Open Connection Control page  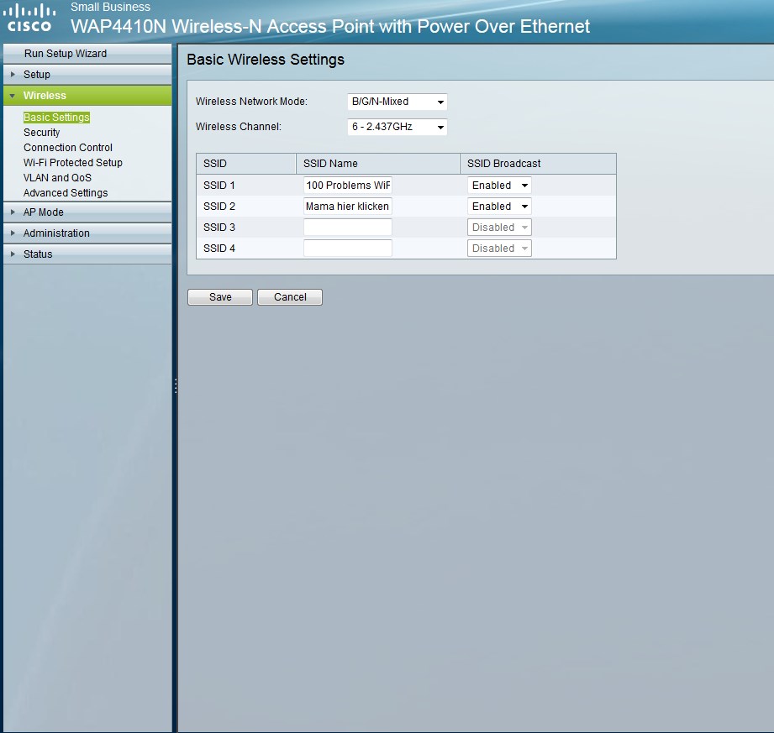pos(67,148)
